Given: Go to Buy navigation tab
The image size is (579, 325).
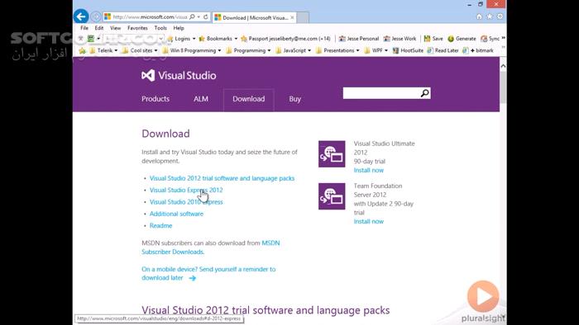Looking at the screenshot, I should [294, 99].
